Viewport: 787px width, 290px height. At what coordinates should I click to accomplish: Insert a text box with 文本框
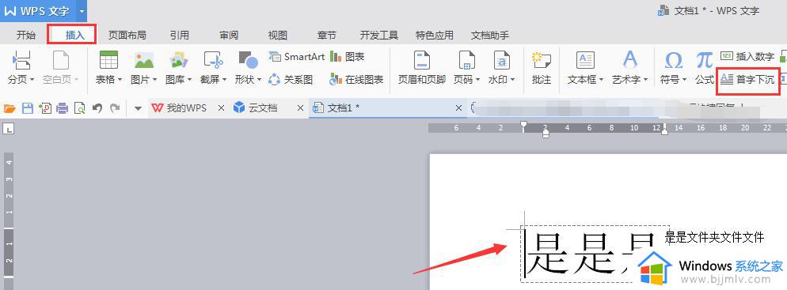585,60
